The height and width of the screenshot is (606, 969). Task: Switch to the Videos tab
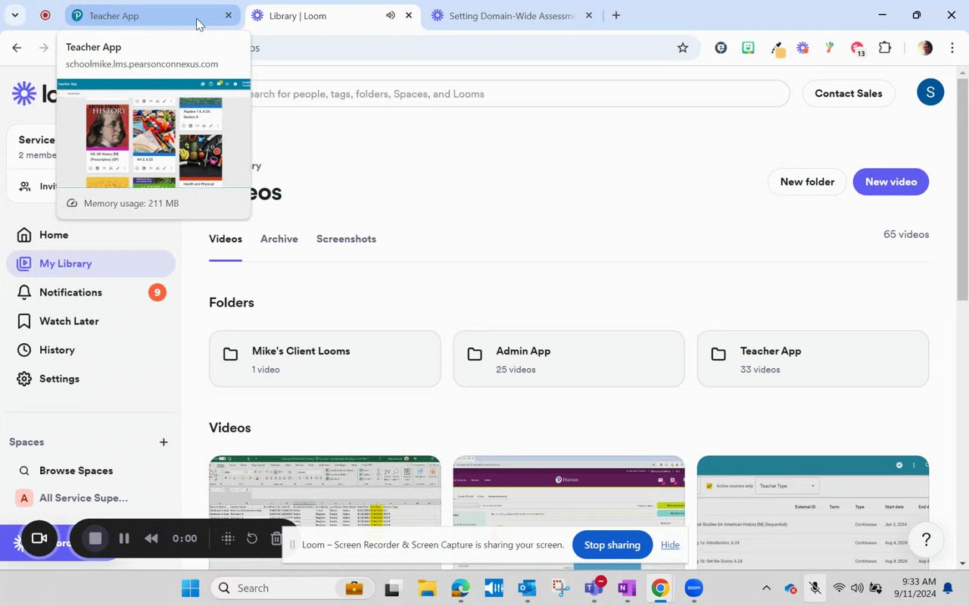click(x=226, y=239)
